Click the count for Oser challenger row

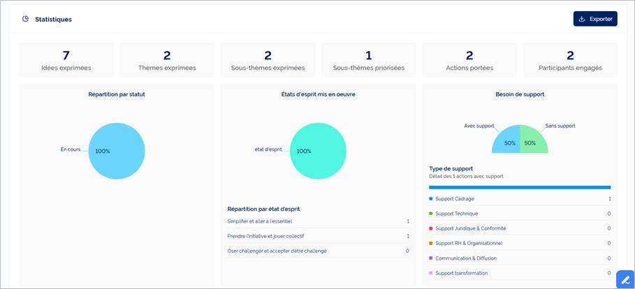407,251
